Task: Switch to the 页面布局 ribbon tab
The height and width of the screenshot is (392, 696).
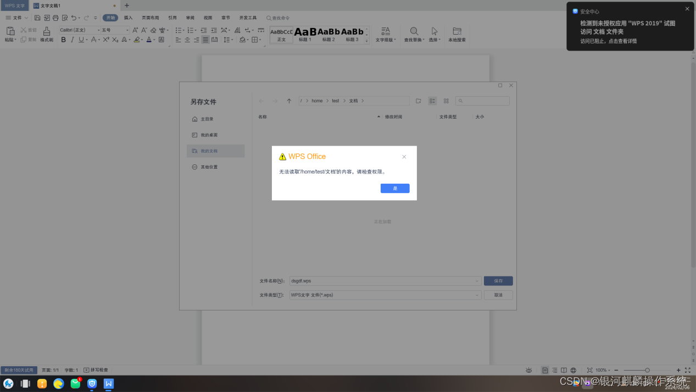Action: (151, 18)
